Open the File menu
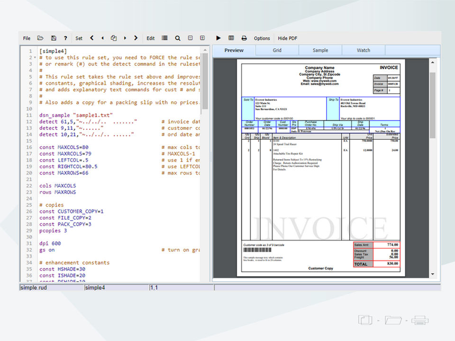The width and height of the screenshot is (455, 341). click(27, 38)
